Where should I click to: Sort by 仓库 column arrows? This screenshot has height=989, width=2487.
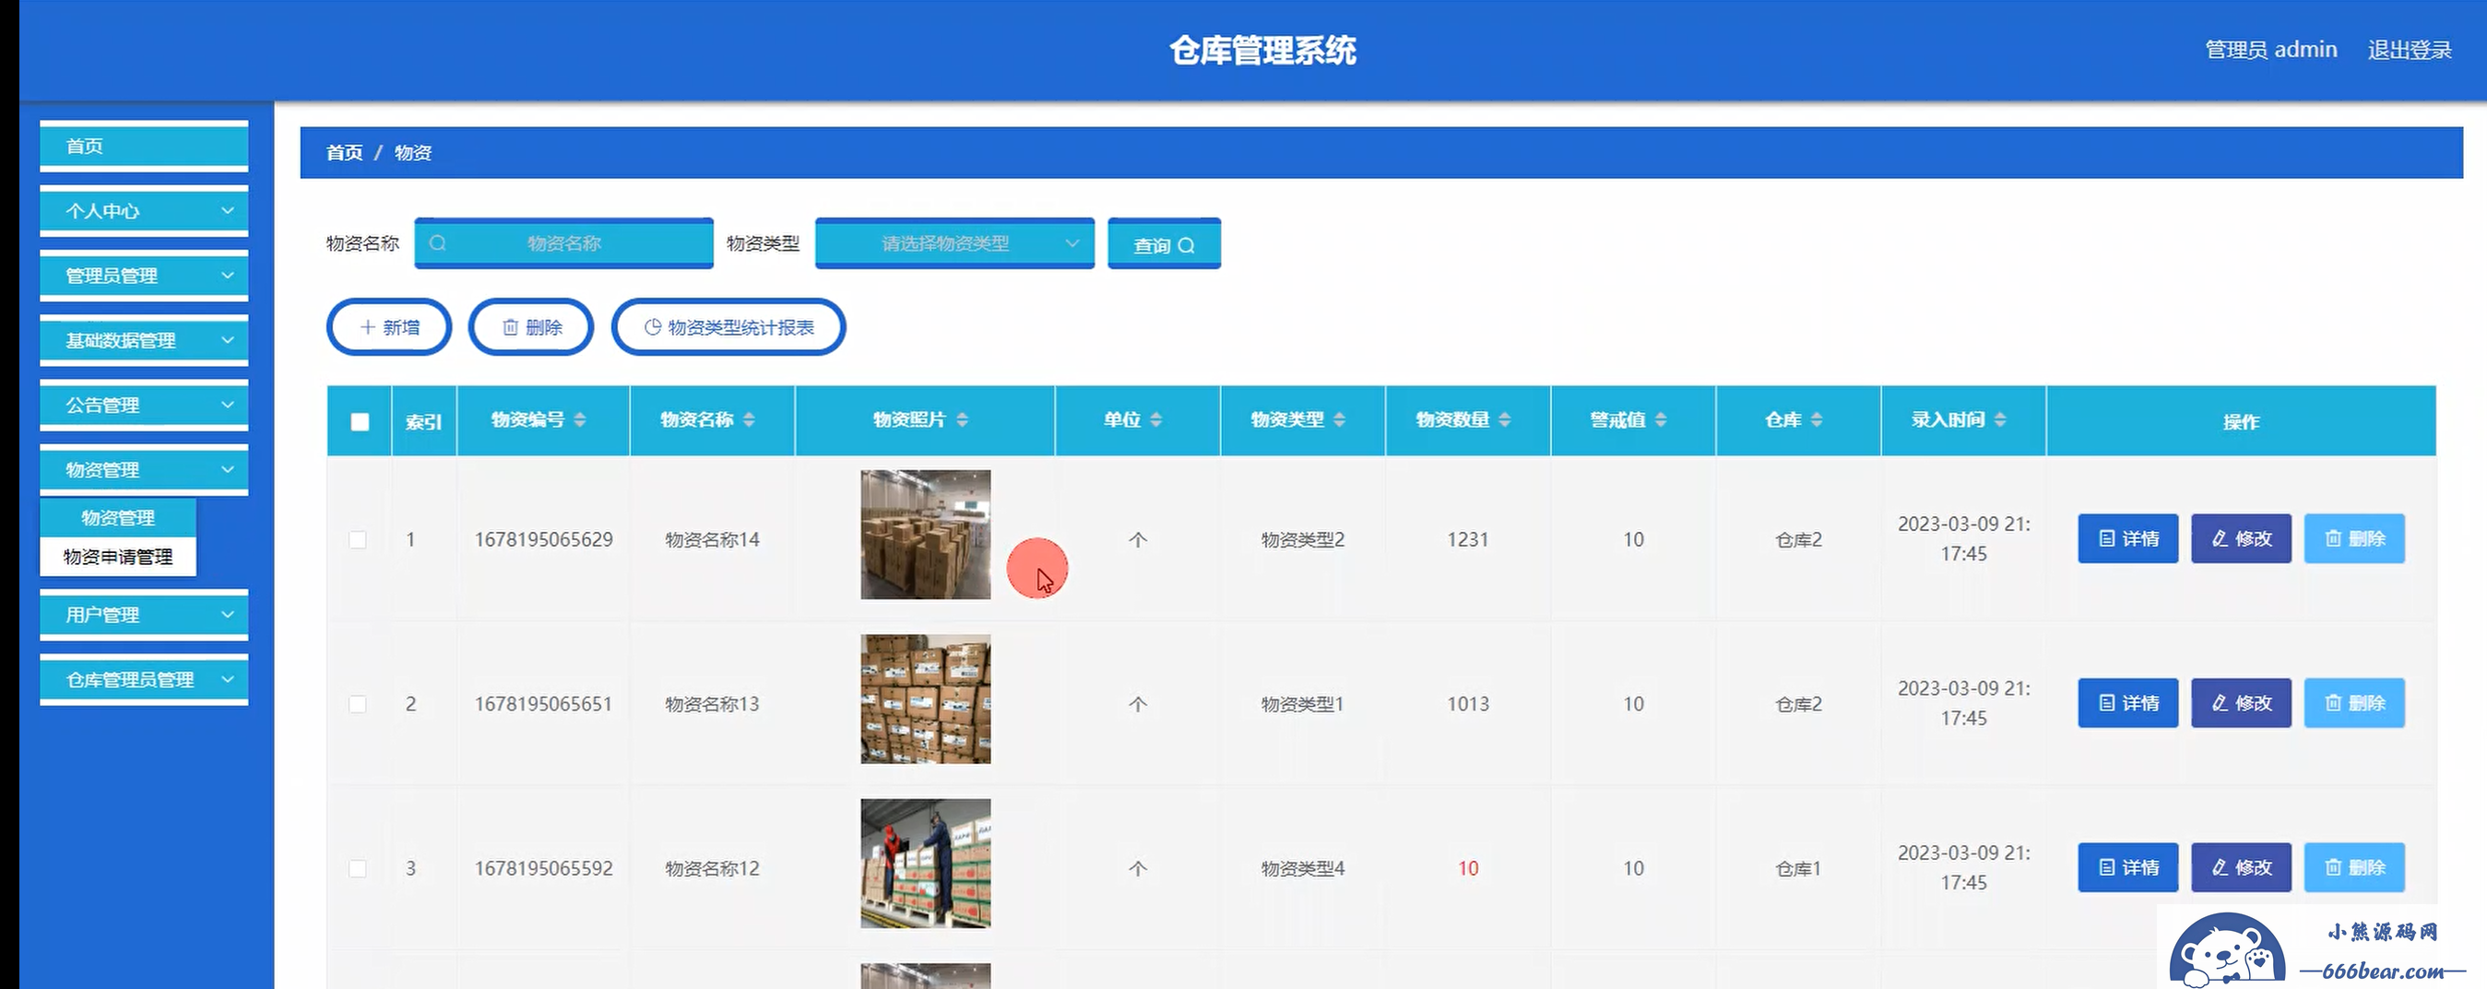pos(1816,419)
